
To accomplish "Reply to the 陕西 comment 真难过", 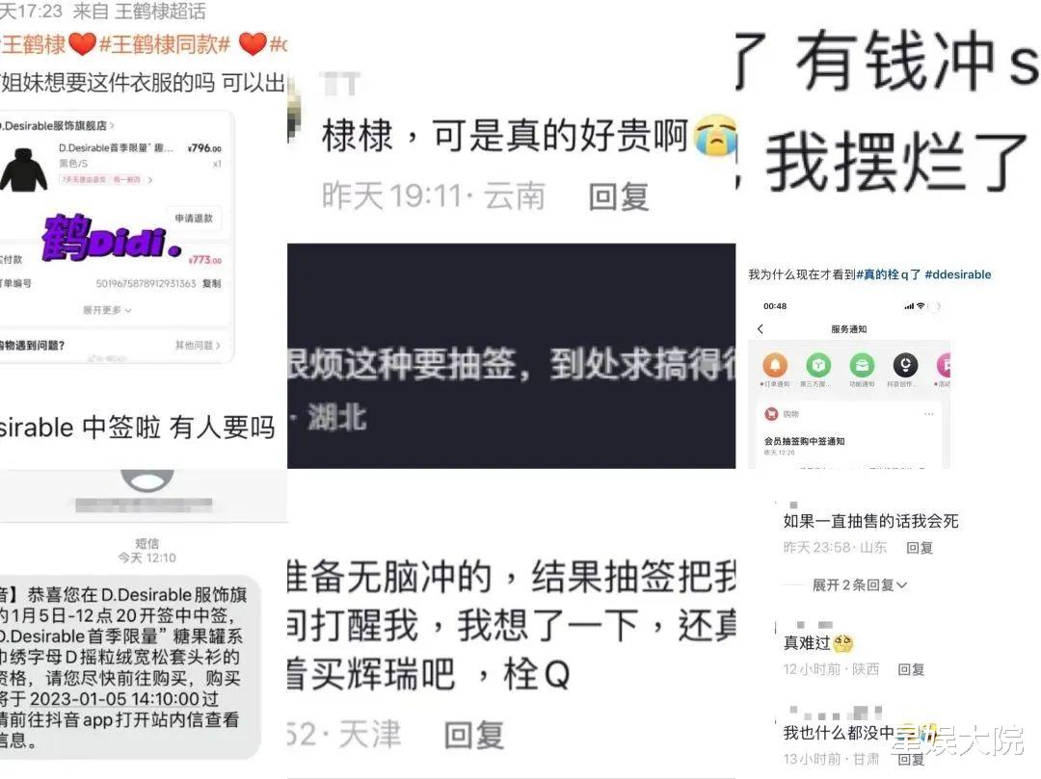I will pos(911,669).
